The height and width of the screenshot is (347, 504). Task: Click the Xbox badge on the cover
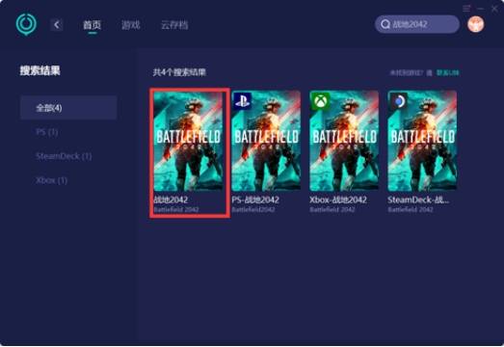tap(320, 101)
